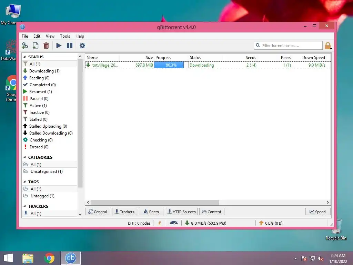Click the muted volume tray icon
The image size is (353, 265).
(x=321, y=258)
